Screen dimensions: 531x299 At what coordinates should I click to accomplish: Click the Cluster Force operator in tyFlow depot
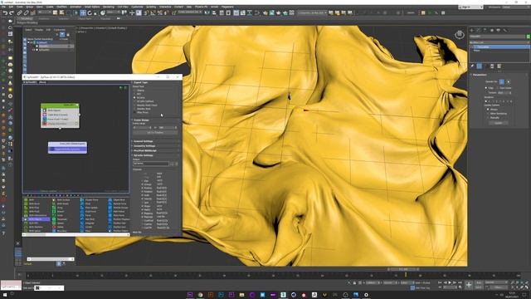90,200
